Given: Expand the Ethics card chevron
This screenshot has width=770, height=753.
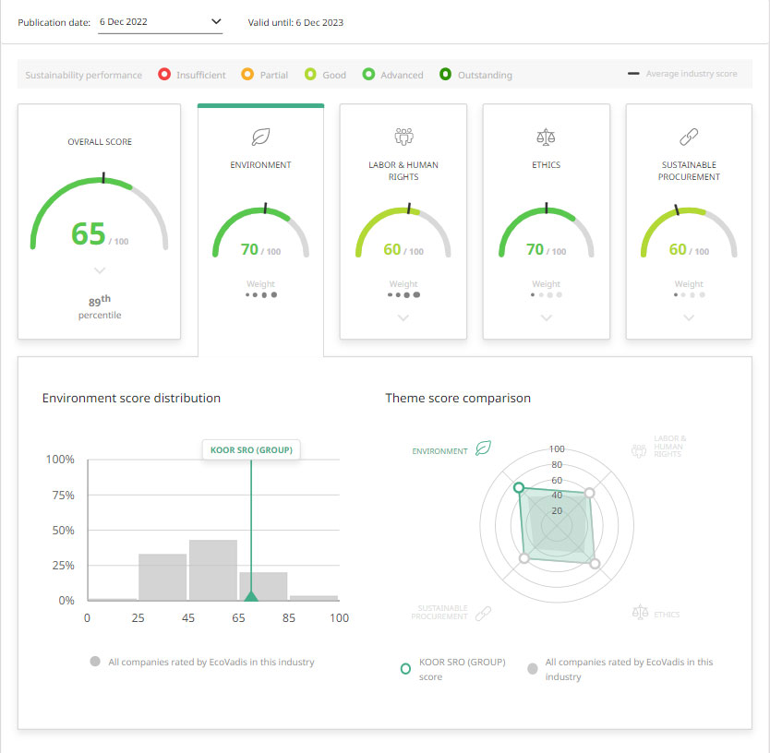Looking at the screenshot, I should [x=546, y=318].
